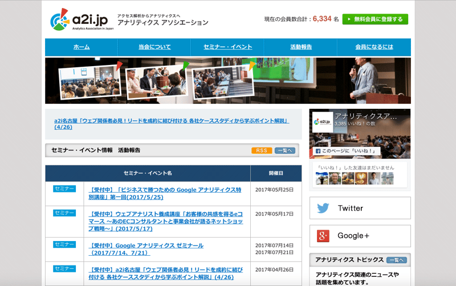Click the member count 6,334

322,19
